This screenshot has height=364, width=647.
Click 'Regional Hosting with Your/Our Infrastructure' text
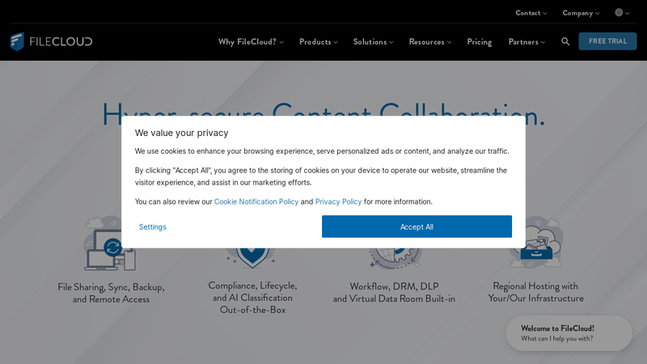(535, 292)
